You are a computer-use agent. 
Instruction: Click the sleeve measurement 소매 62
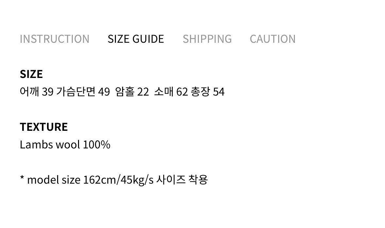pyautogui.click(x=171, y=92)
